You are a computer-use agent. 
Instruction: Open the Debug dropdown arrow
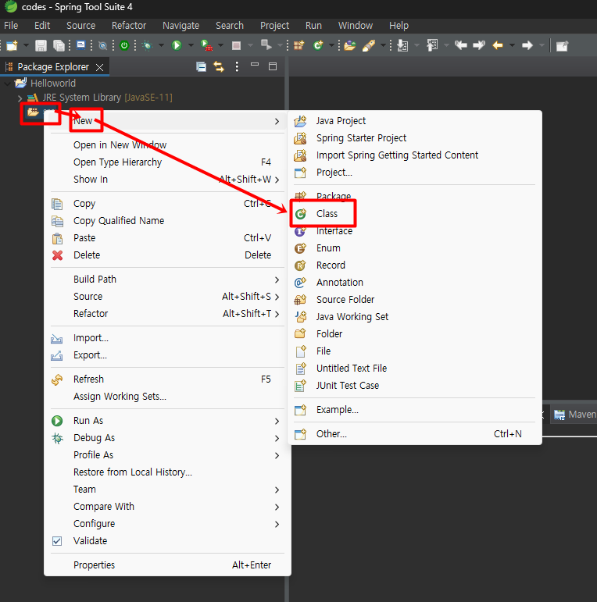coord(161,46)
